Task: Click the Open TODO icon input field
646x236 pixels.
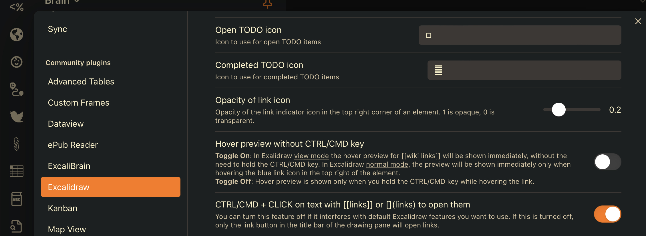Action: pos(519,35)
